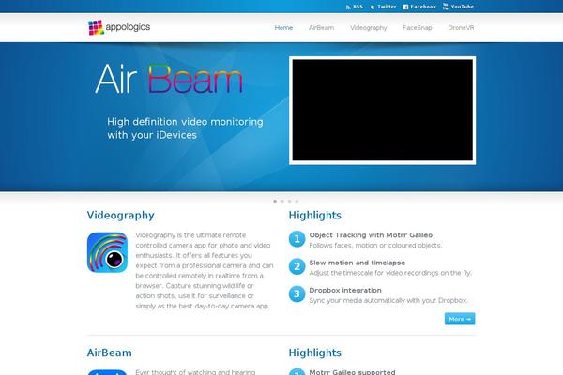
Task: Follow the Facebook text link
Action: [x=423, y=7]
